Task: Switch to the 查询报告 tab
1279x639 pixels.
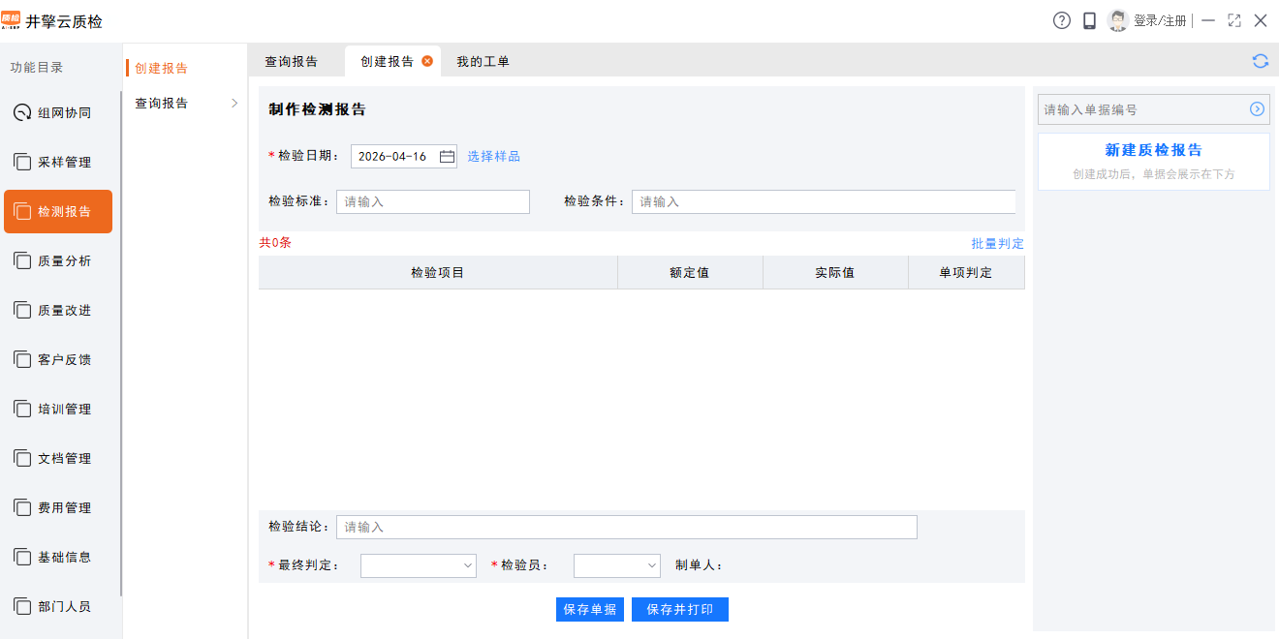Action: [291, 60]
